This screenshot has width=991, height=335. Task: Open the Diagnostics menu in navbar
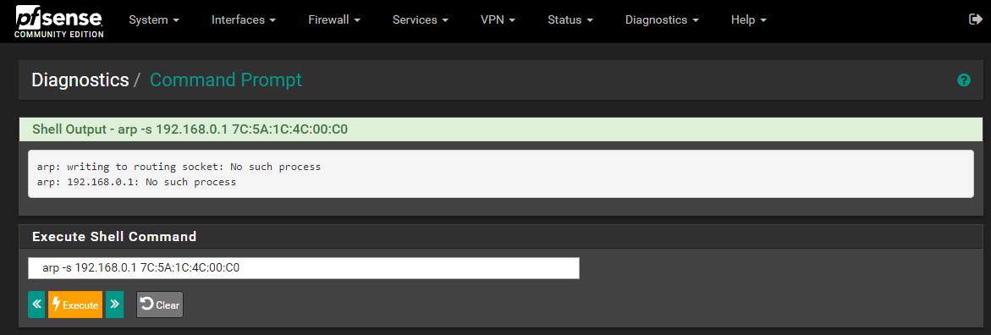click(x=662, y=20)
